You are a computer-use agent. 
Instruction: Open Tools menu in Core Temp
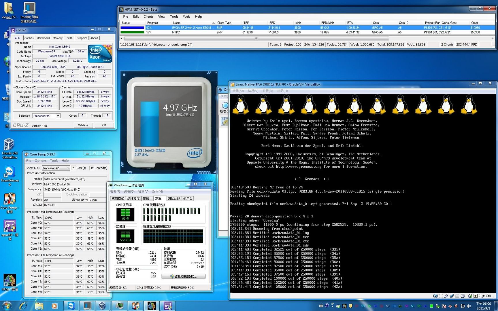coord(54,161)
